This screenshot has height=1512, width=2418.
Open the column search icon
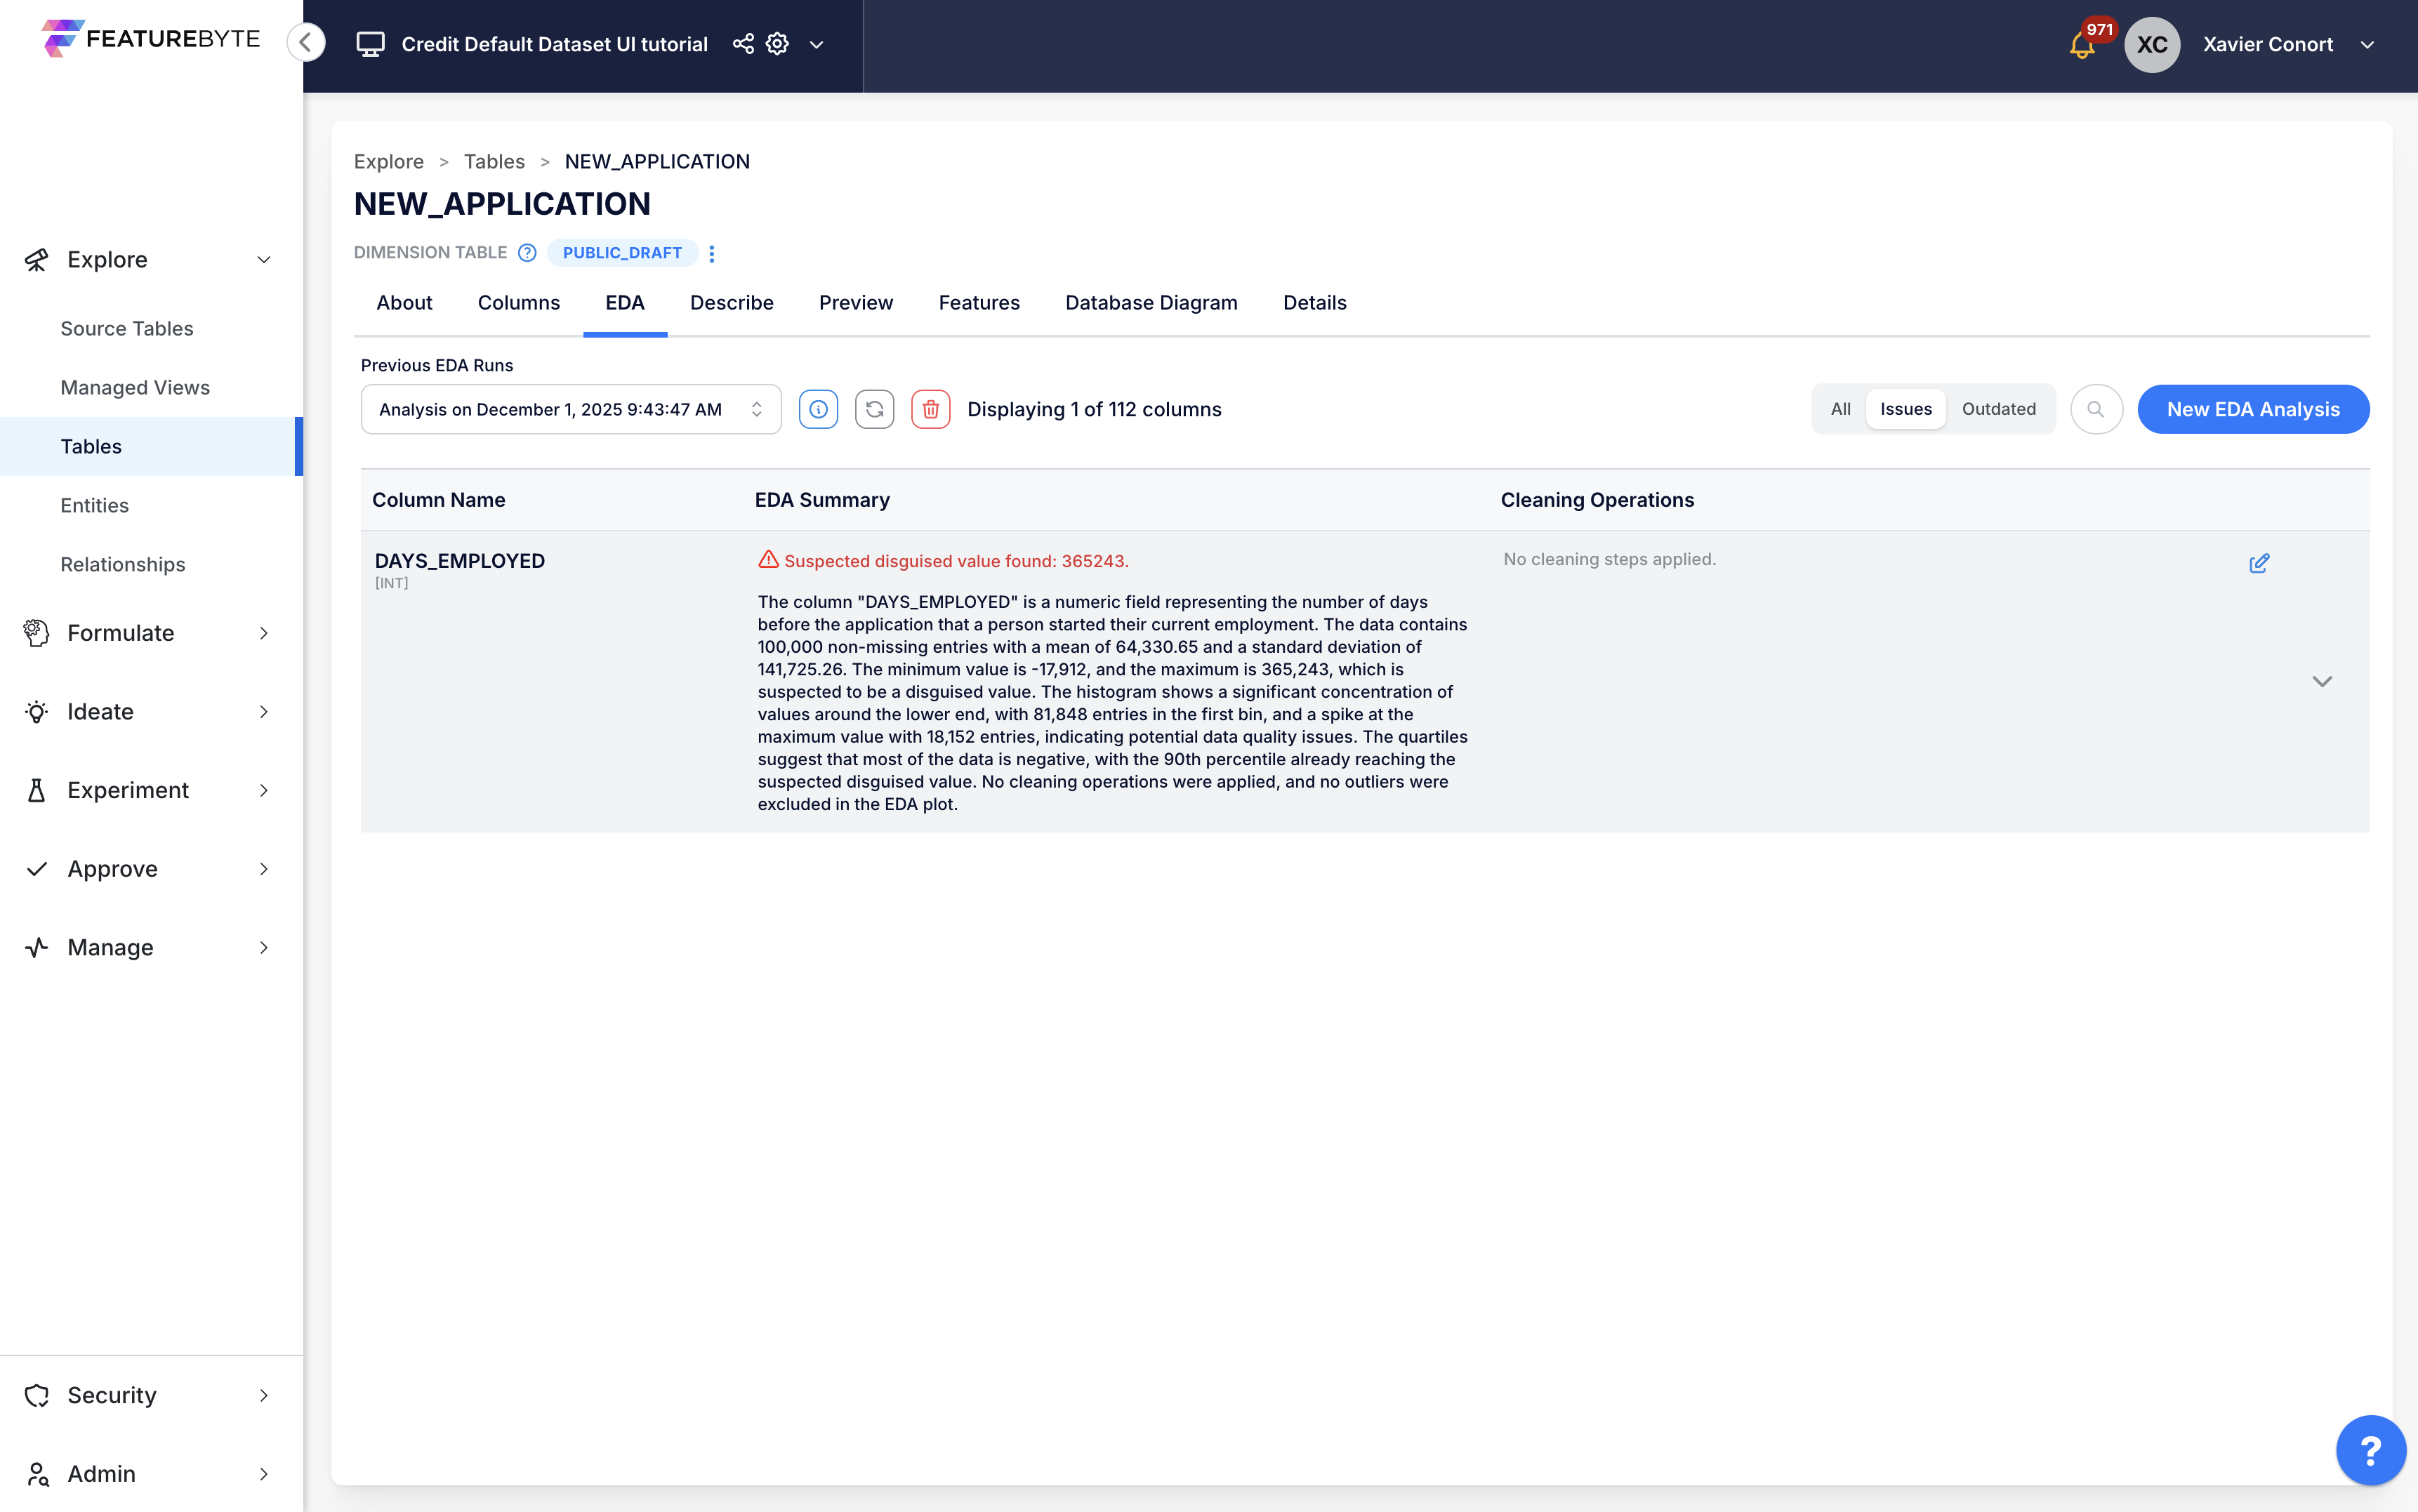point(2096,409)
